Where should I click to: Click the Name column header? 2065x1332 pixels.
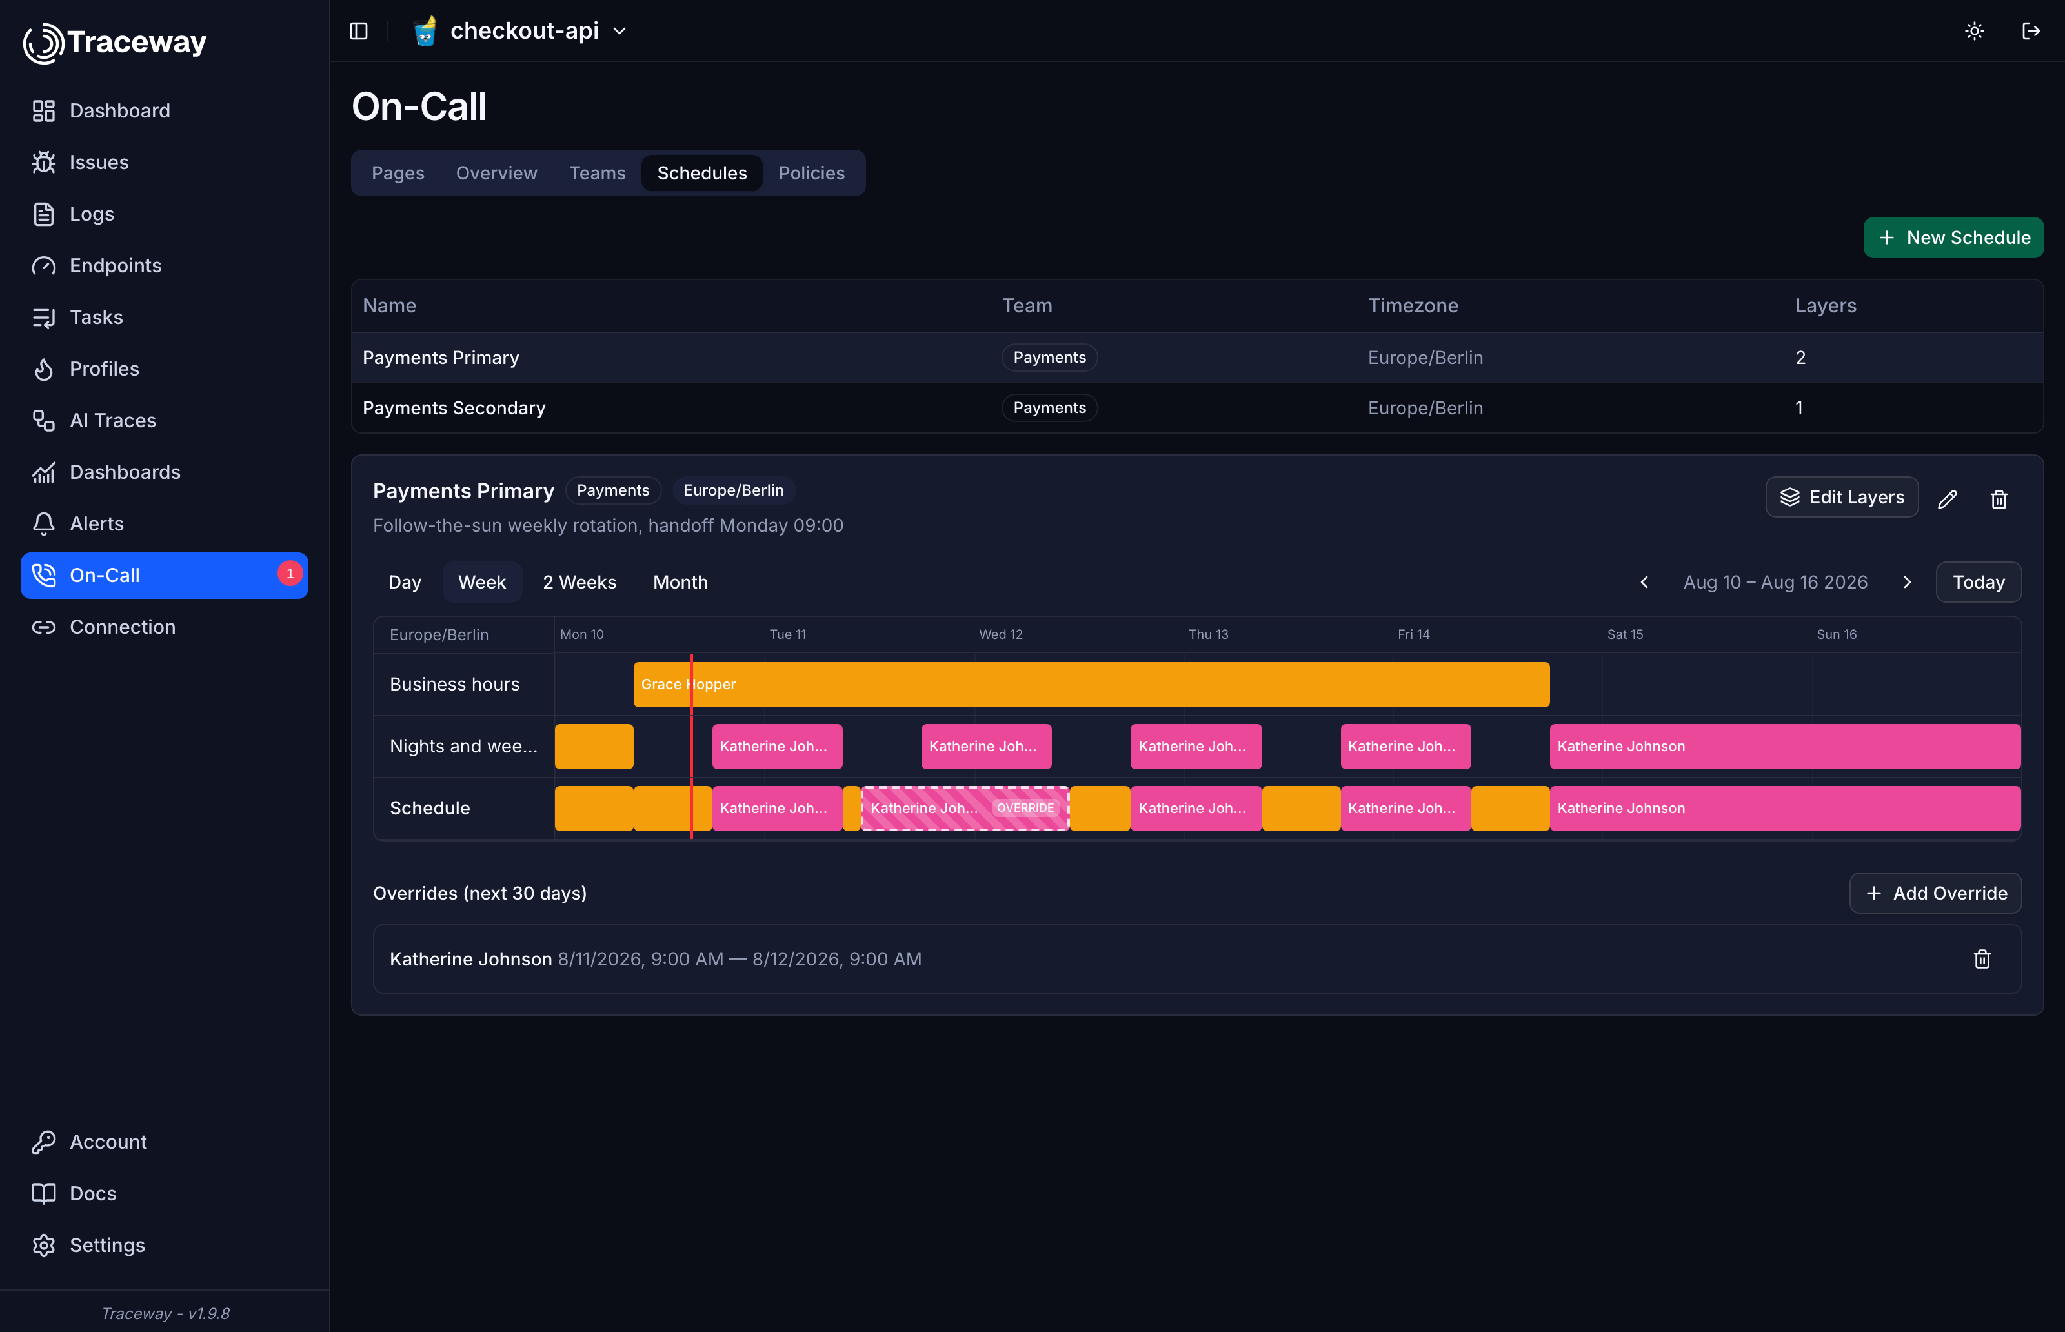tap(389, 306)
